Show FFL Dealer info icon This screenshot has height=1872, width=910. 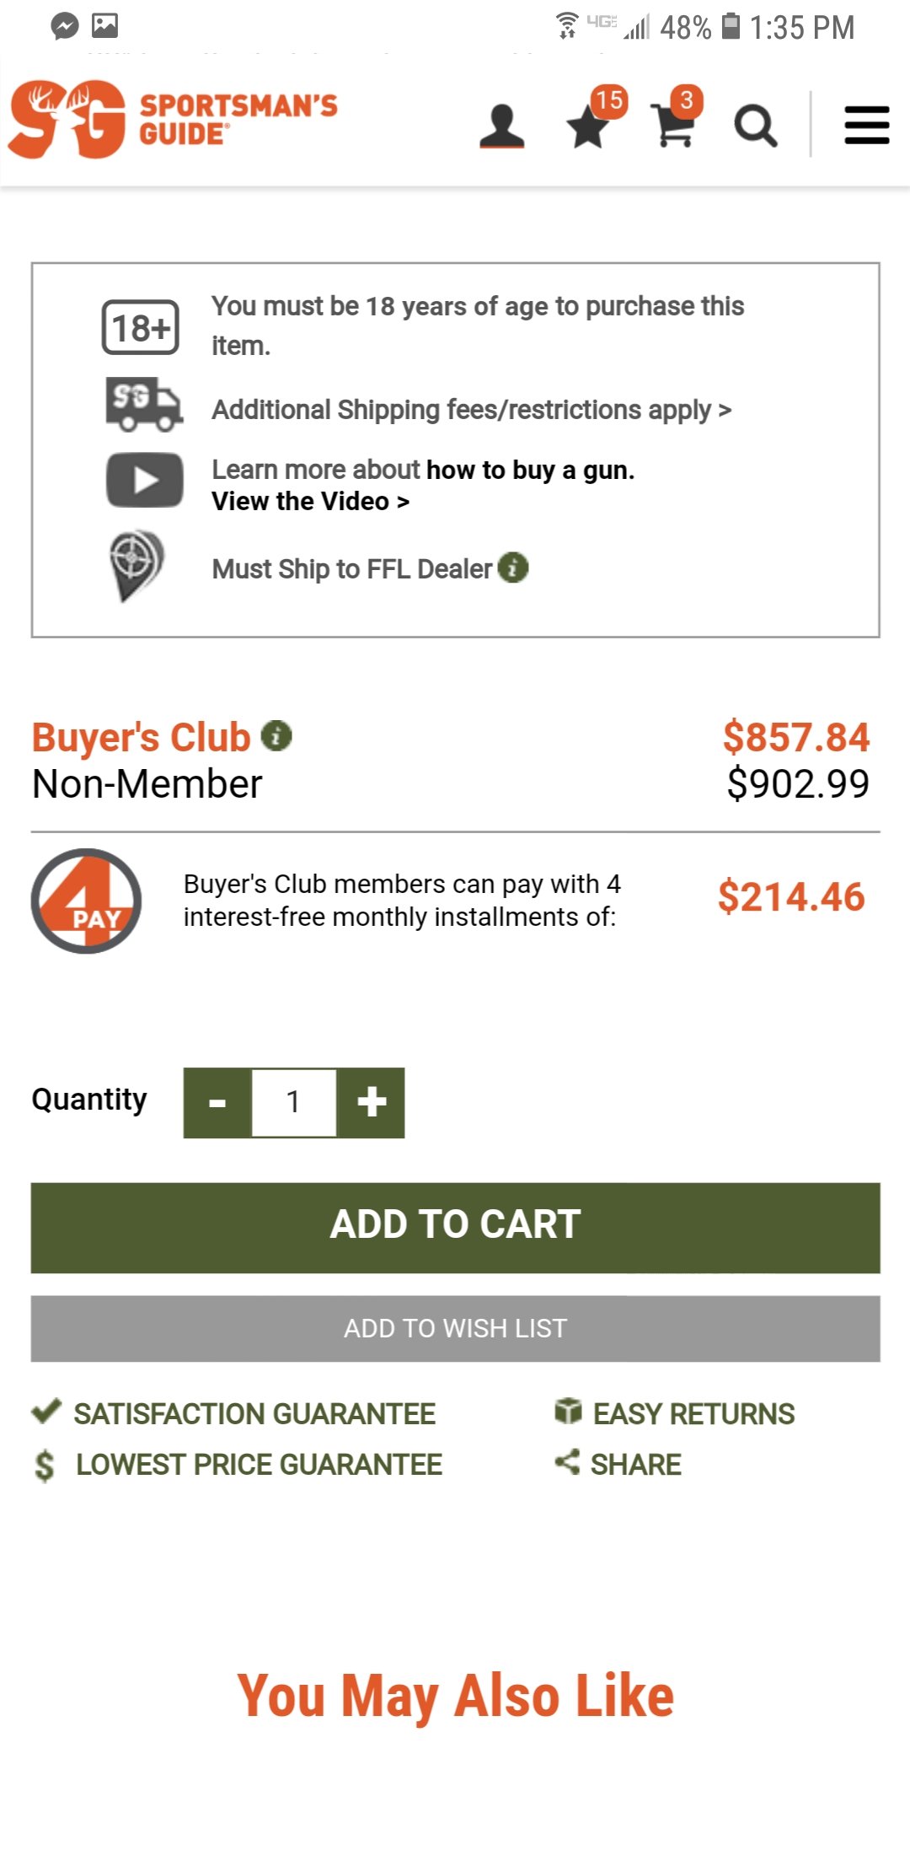513,568
